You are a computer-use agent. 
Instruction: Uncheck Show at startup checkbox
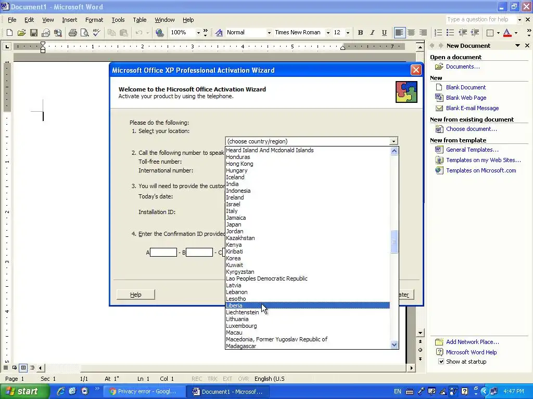[x=441, y=362]
